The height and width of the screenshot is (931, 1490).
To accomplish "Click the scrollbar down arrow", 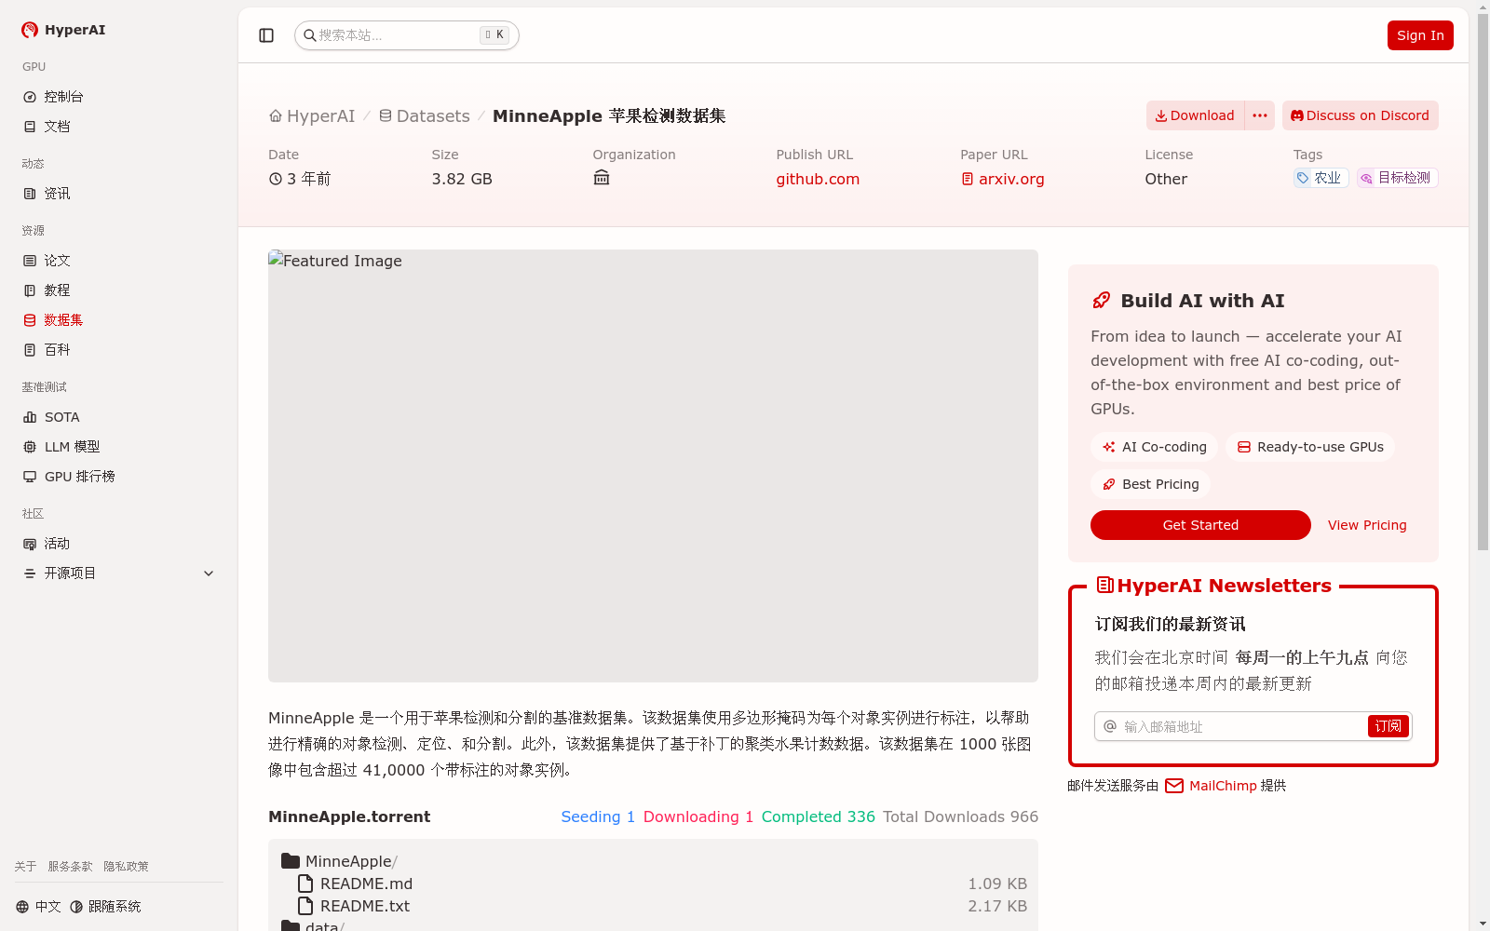I will [x=1483, y=924].
